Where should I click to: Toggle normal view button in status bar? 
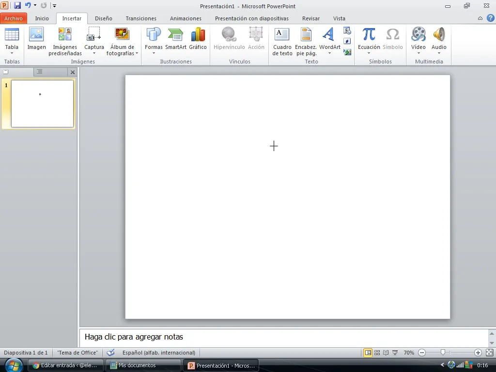coord(368,353)
